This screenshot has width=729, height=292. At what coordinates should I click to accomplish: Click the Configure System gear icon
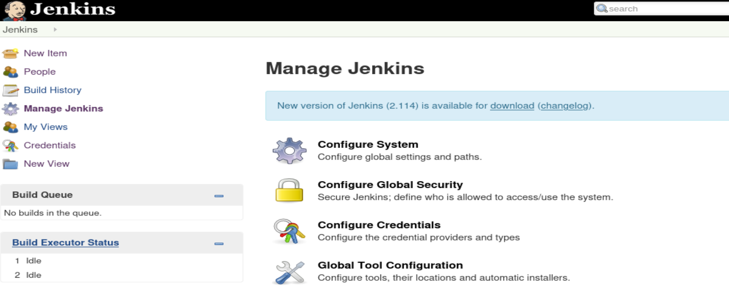pyautogui.click(x=290, y=151)
